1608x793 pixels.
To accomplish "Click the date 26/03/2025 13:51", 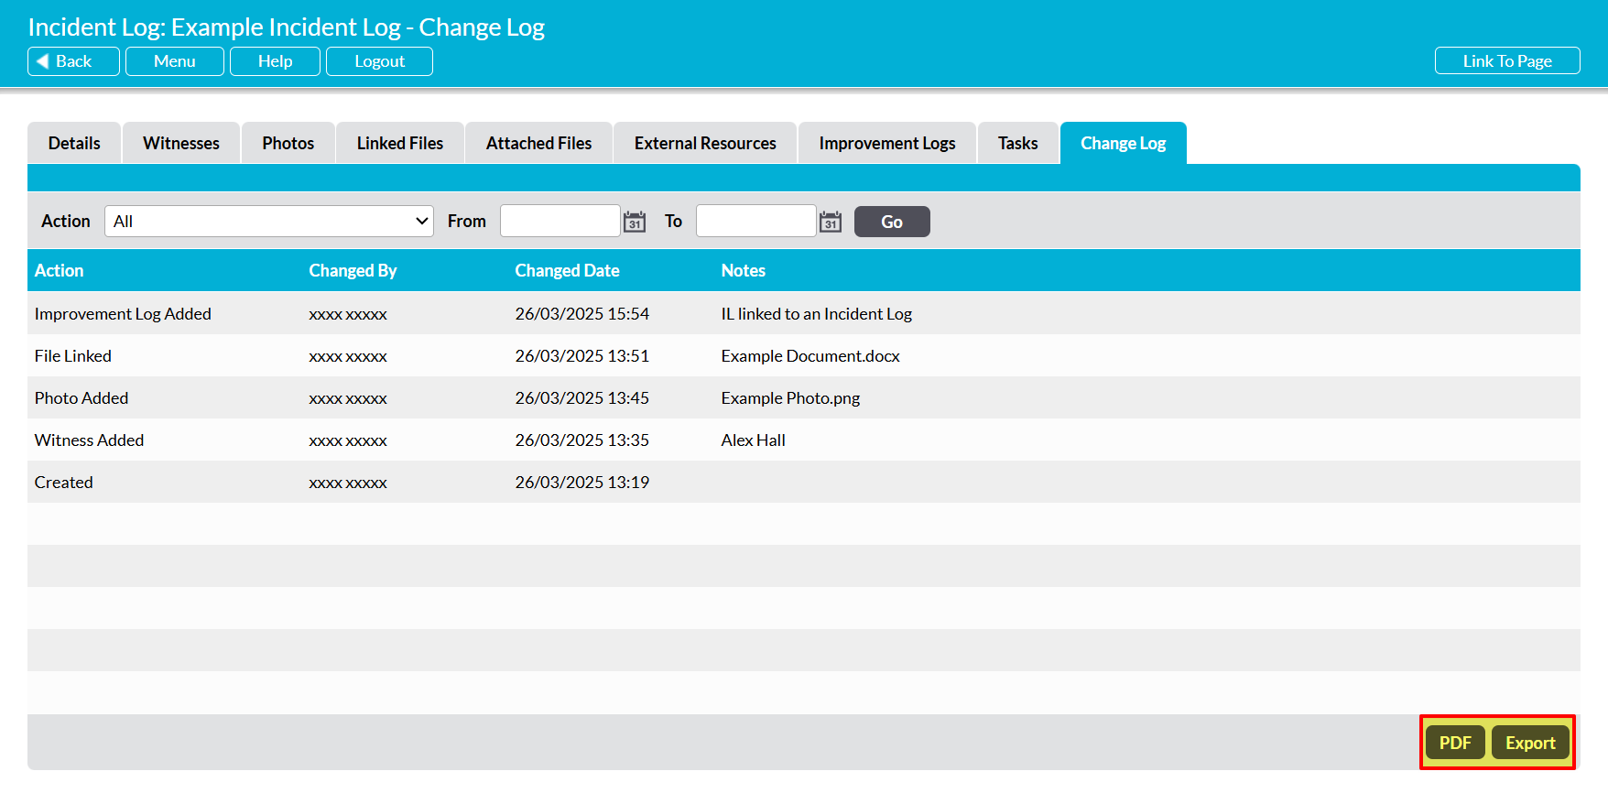I will point(581,355).
